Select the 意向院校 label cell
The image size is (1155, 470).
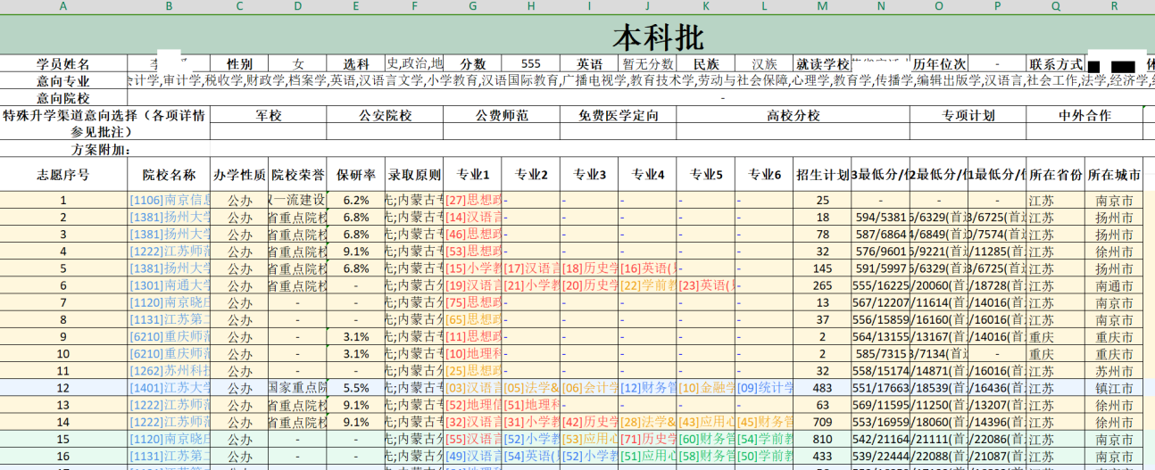pyautogui.click(x=62, y=98)
